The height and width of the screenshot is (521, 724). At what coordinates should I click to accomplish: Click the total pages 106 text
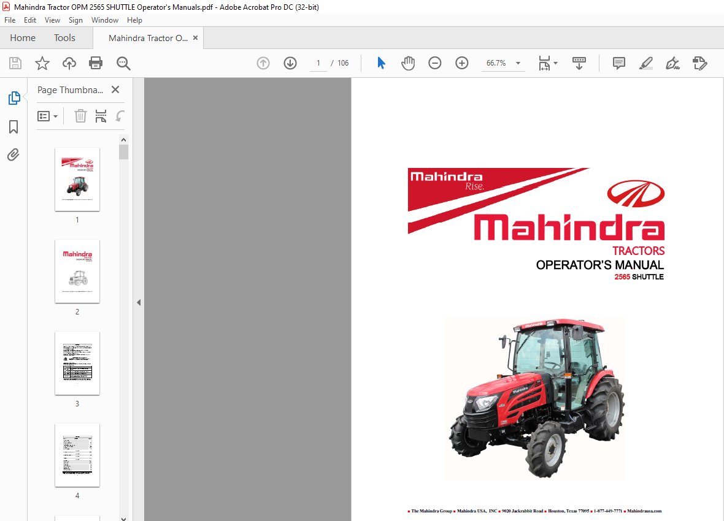[x=343, y=63]
